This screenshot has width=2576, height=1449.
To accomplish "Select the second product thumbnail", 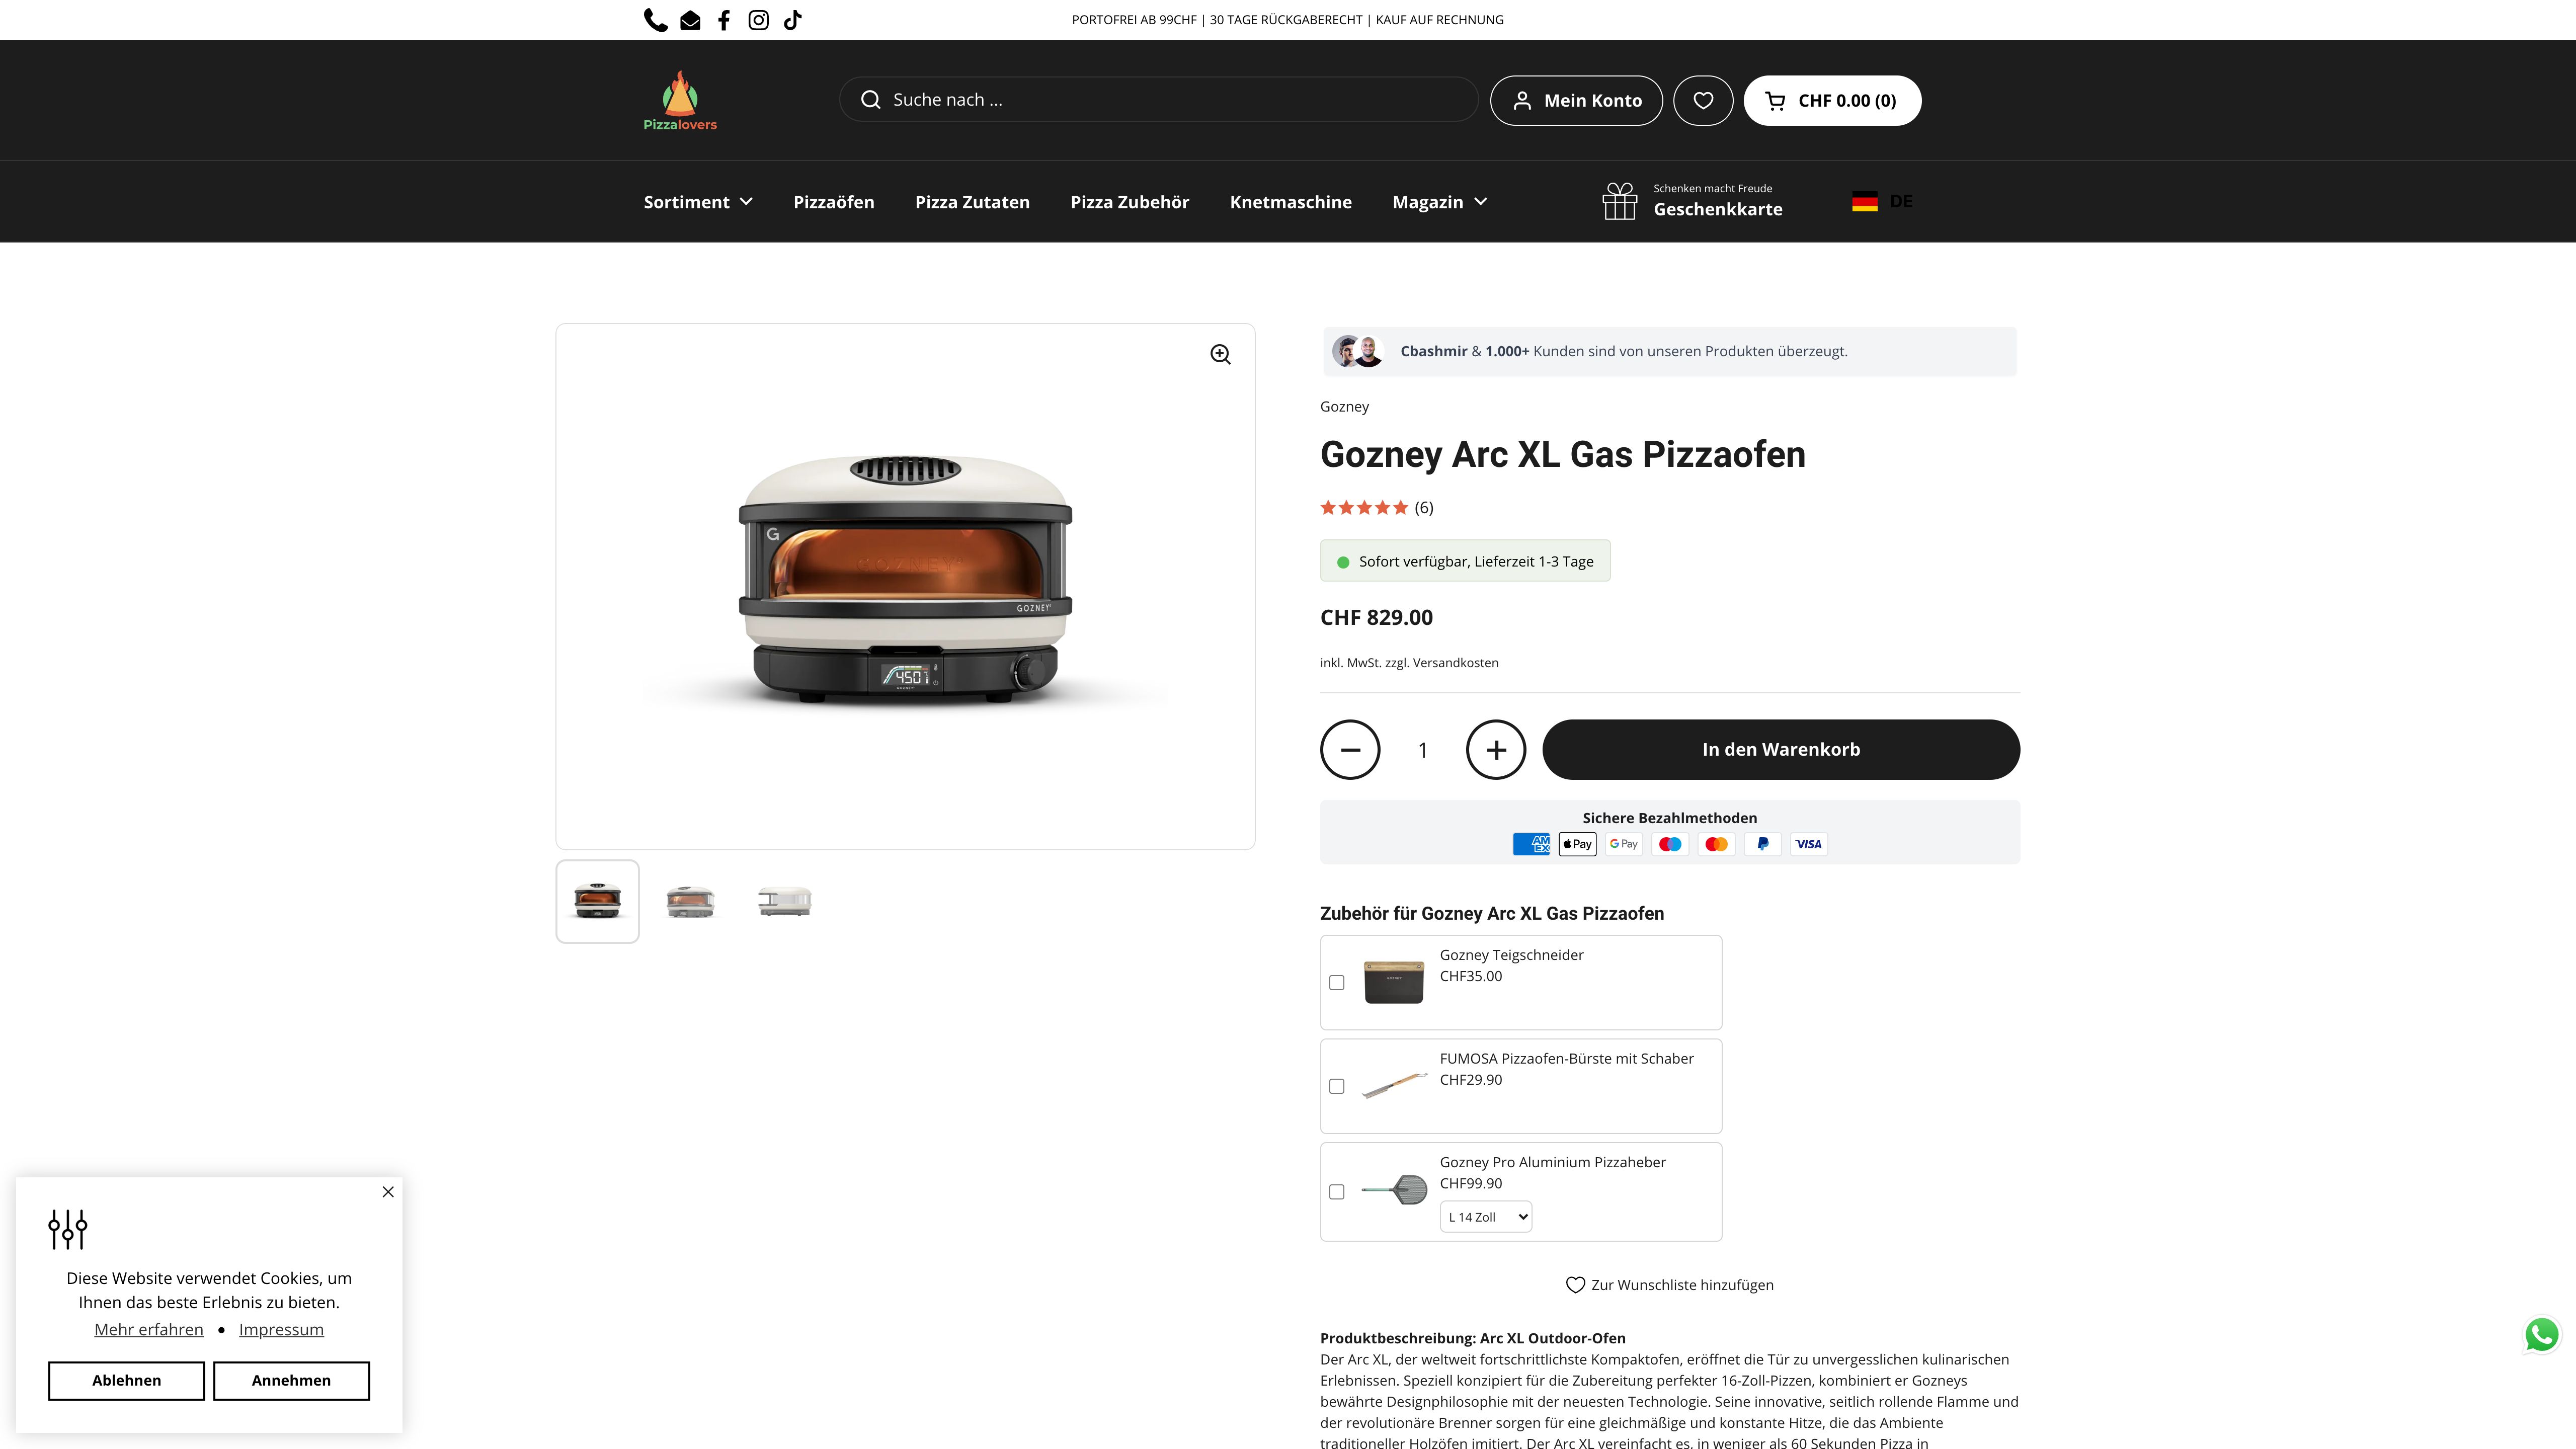I will click(690, 901).
